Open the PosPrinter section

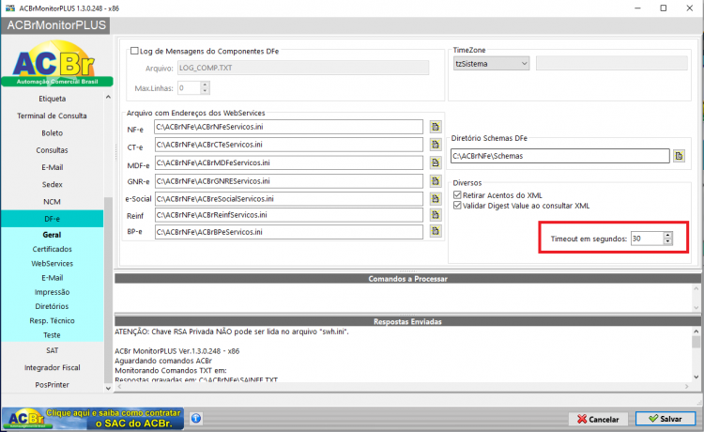(x=52, y=385)
